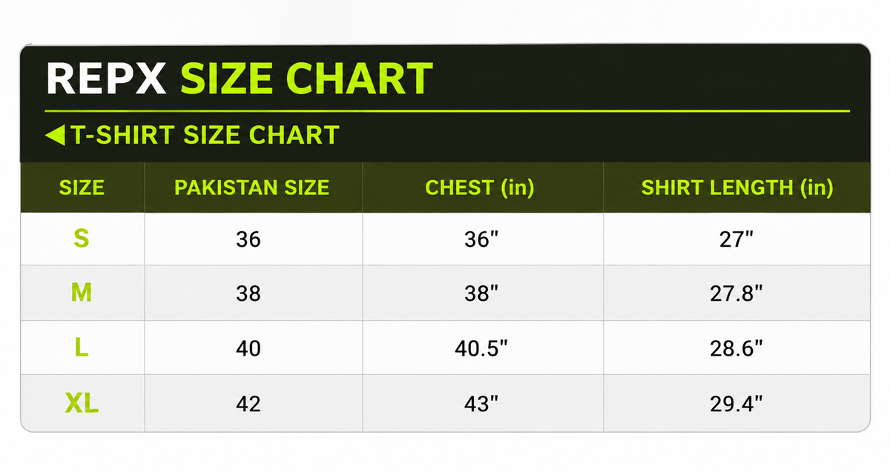The height and width of the screenshot is (472, 890).
Task: Click the 29.4" shirt length cell
Action: (x=736, y=403)
